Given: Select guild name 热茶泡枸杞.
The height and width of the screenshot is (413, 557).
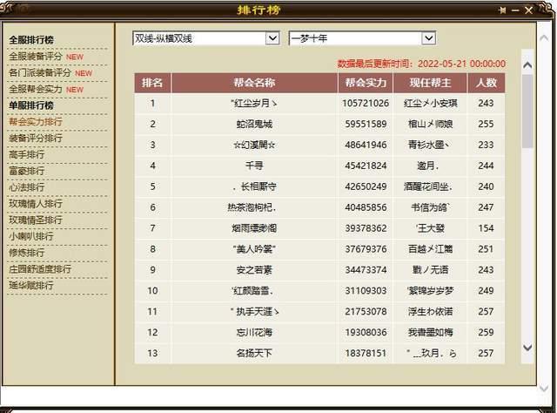Looking at the screenshot, I should pyautogui.click(x=252, y=207).
